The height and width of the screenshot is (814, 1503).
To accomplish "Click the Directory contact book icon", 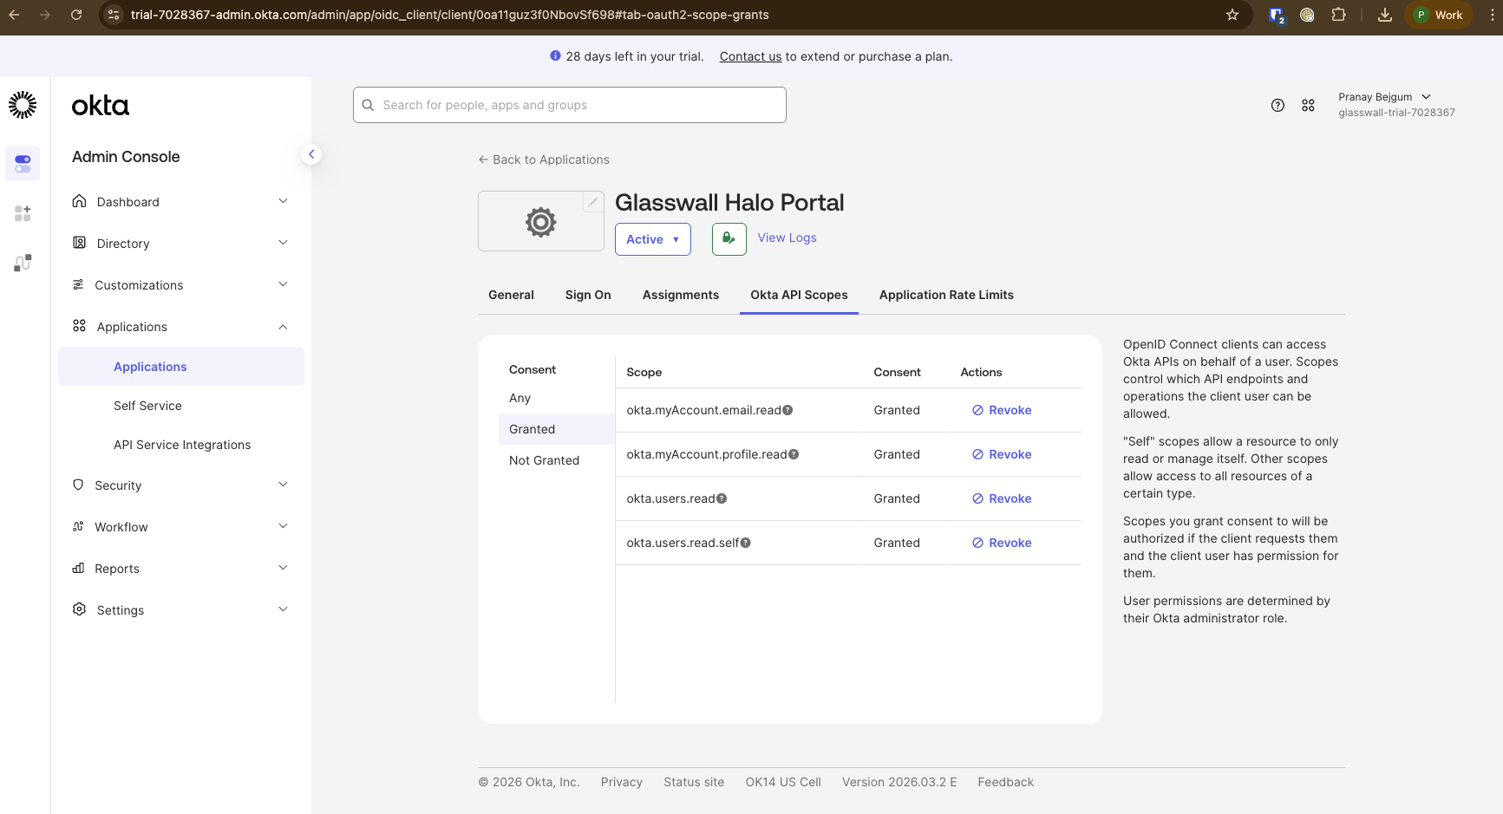I will [79, 243].
